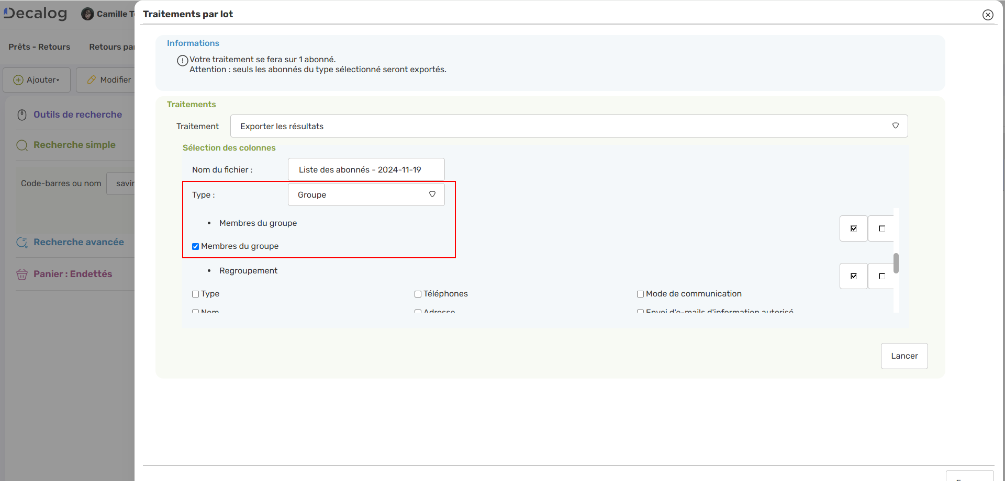This screenshot has height=481, width=1005.
Task: Click the Recherche simple magnifier icon
Action: [x=22, y=145]
